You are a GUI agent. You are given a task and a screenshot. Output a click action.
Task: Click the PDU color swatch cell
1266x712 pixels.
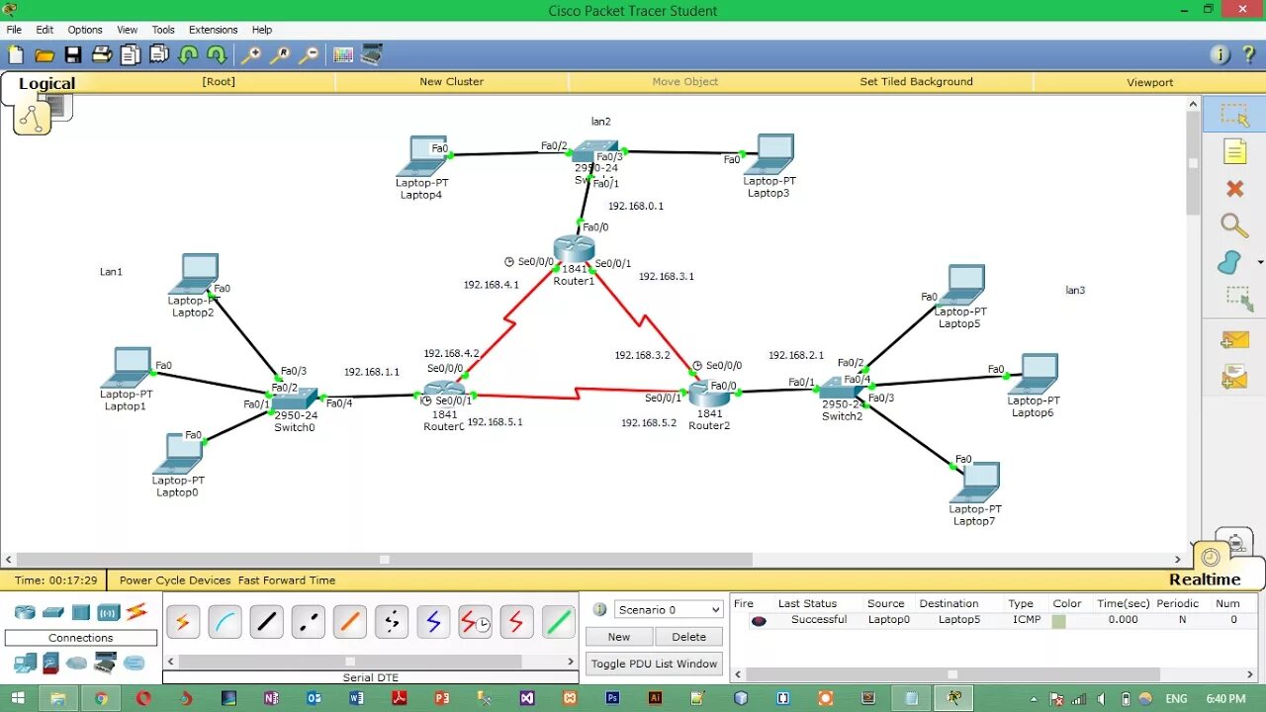click(1058, 621)
